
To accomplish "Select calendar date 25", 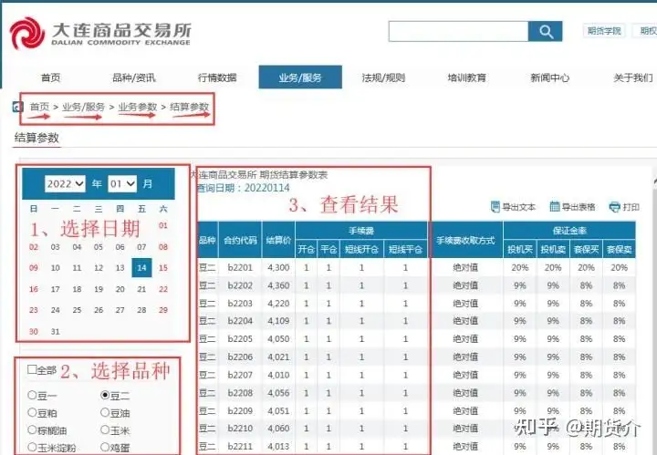I will click(77, 310).
